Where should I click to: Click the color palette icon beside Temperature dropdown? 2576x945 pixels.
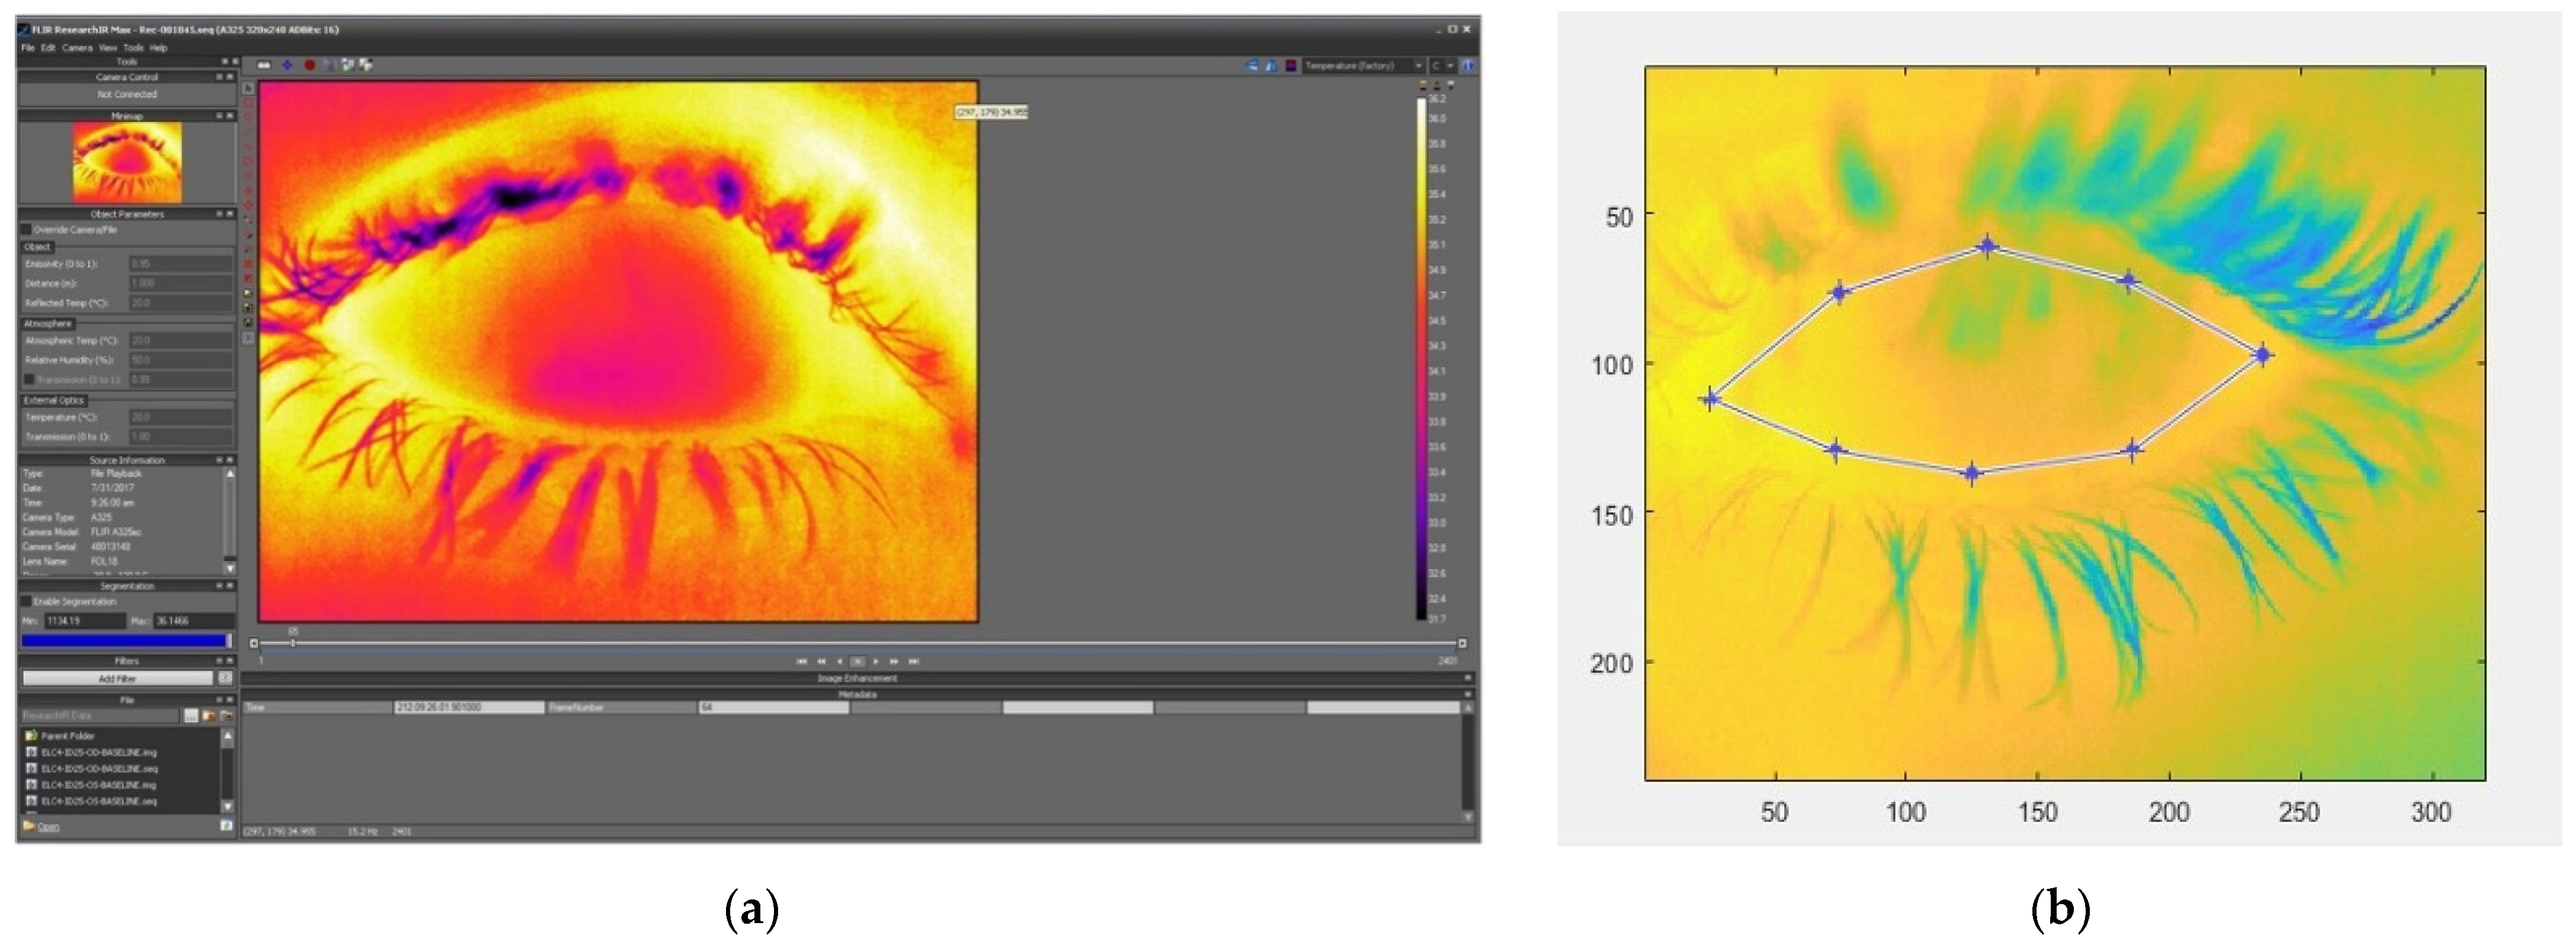pyautogui.click(x=1291, y=66)
